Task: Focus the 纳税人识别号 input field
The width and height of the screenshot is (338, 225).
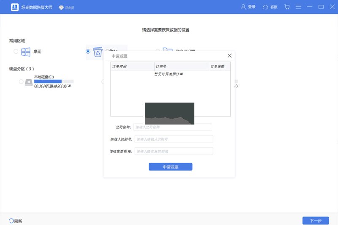Action: click(x=174, y=139)
